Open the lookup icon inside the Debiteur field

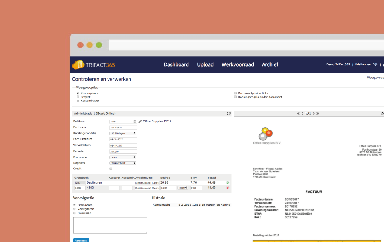(135, 121)
